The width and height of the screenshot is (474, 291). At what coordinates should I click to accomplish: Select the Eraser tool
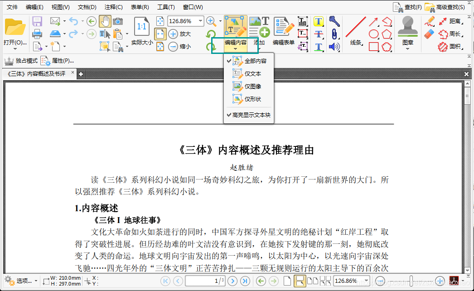[x=429, y=34]
